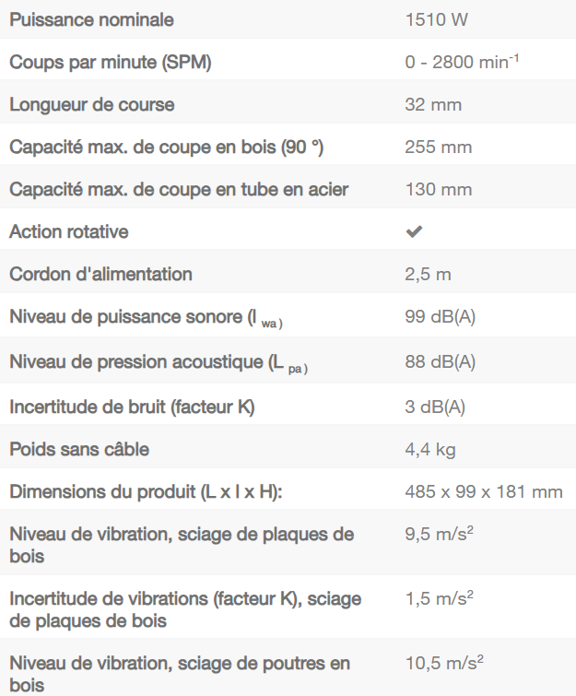Click the Puissance nominale label

tap(91, 19)
